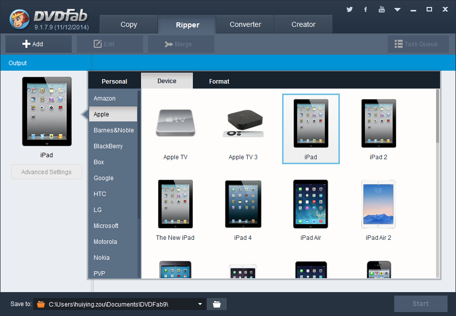Click the device grid vertical scrollbar
This screenshot has height=316, width=456.
pyautogui.click(x=438, y=116)
